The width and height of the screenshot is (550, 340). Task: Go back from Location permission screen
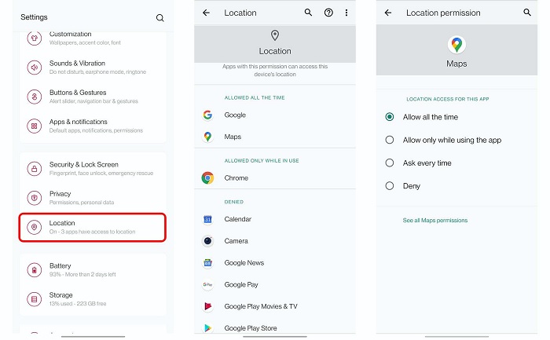388,13
